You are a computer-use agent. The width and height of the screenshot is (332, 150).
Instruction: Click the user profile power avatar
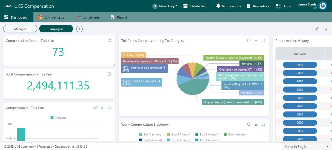tap(323, 6)
